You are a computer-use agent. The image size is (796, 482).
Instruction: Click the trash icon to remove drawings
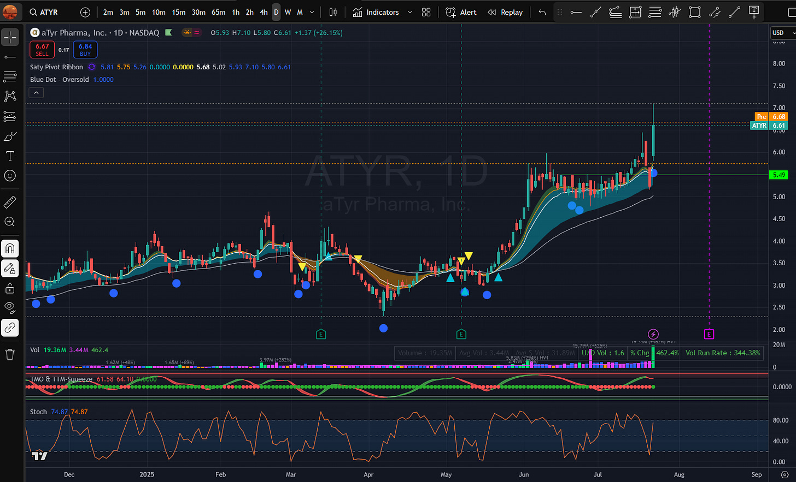pyautogui.click(x=10, y=355)
